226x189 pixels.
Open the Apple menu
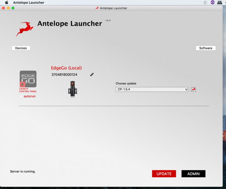tap(7, 2)
